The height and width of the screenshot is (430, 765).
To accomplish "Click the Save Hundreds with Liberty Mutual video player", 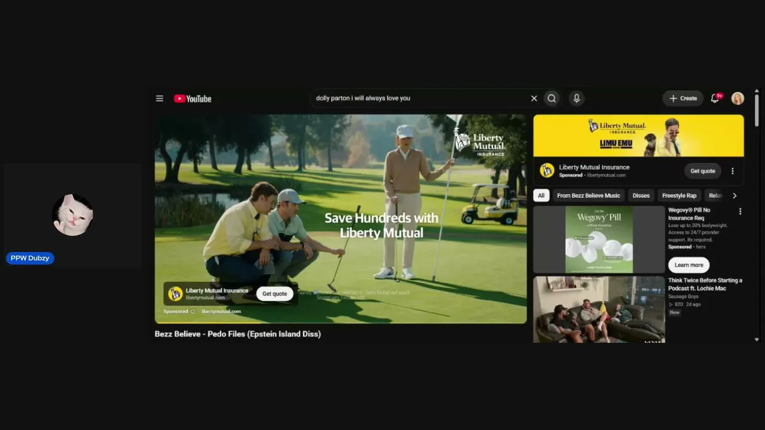I will point(341,219).
